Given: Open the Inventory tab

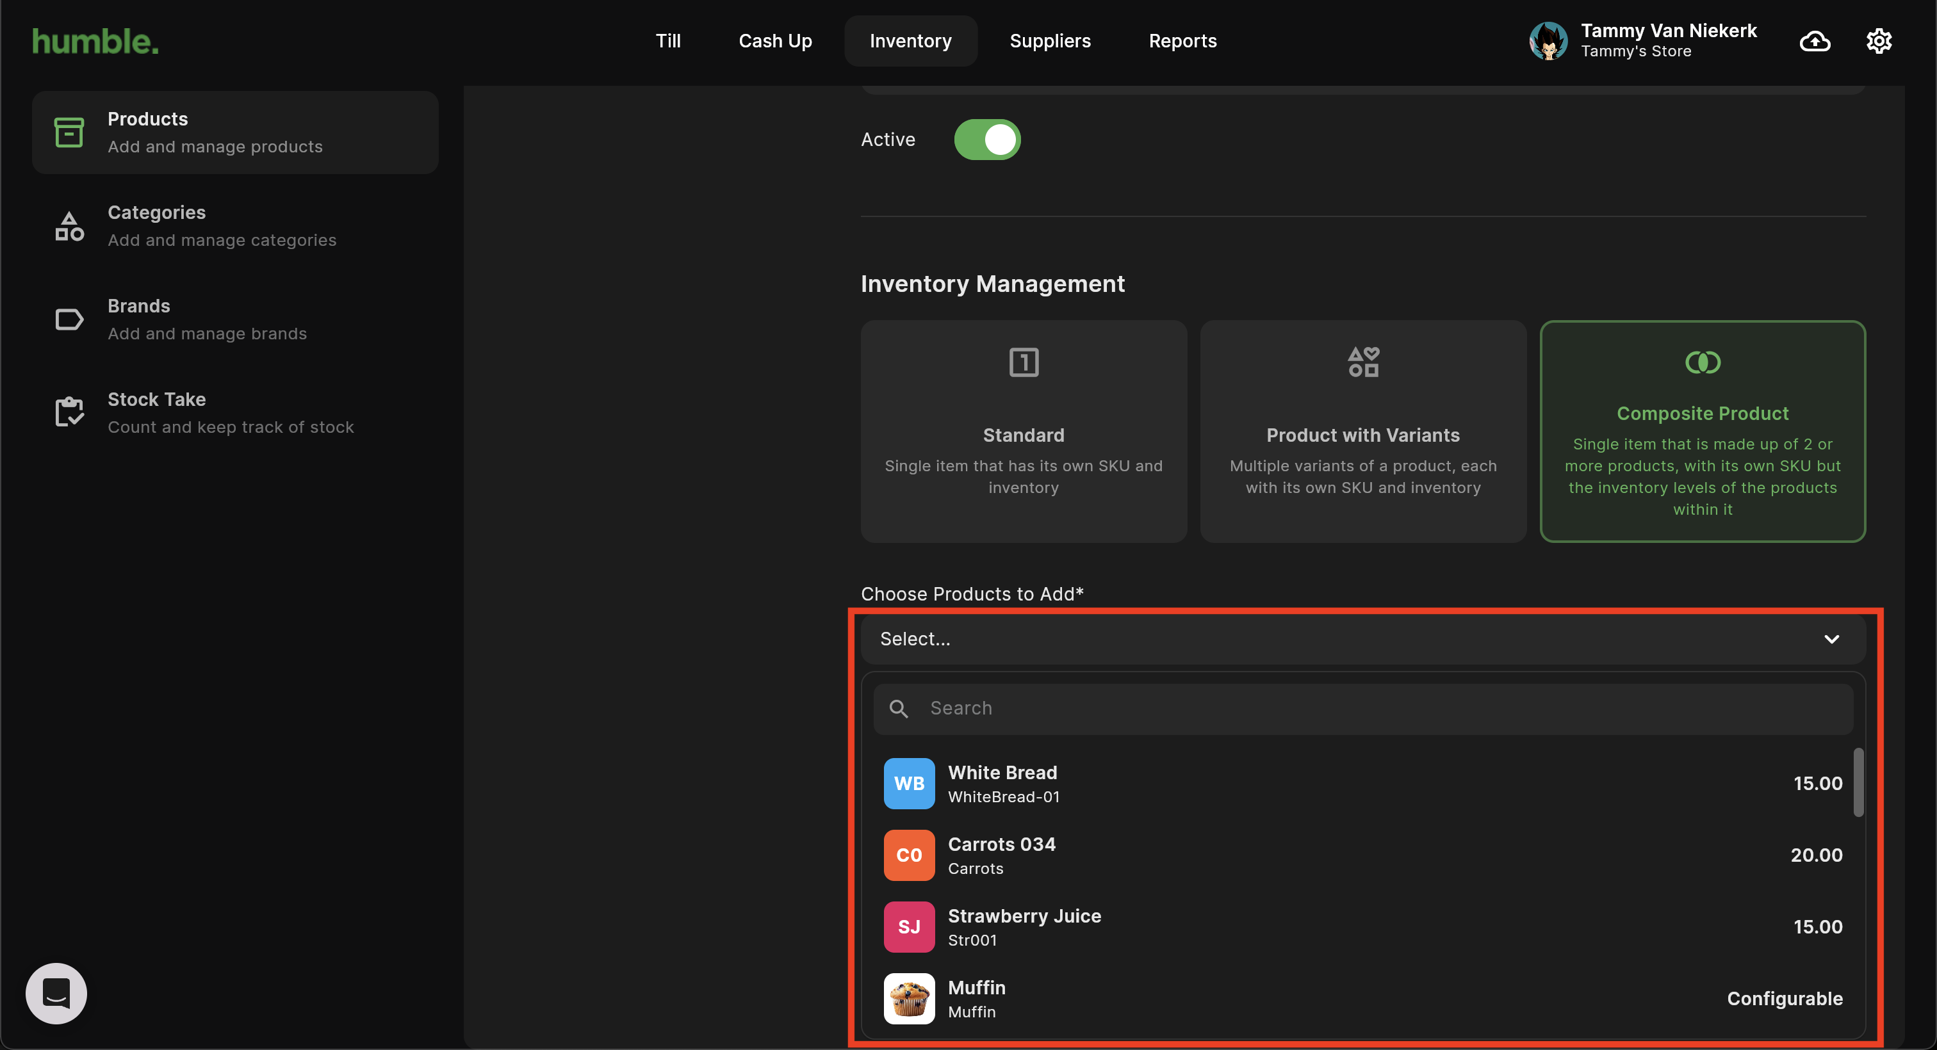Looking at the screenshot, I should tap(911, 40).
